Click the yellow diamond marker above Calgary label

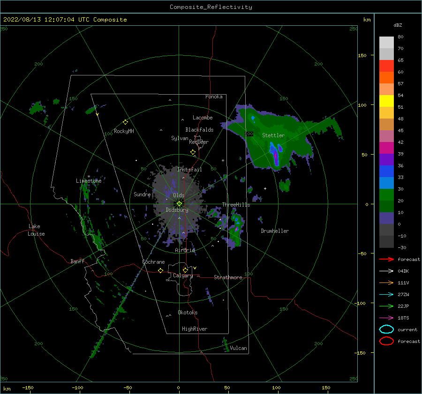point(185,270)
